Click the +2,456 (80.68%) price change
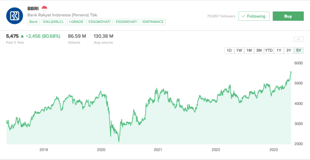Image resolution: width=310 pixels, height=160 pixels. 43,36
